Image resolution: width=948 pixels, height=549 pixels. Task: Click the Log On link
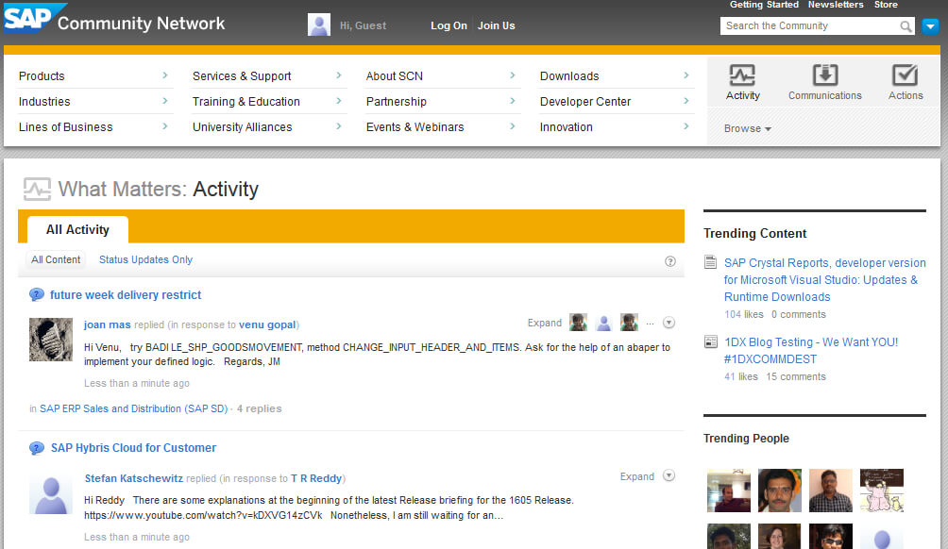[449, 25]
